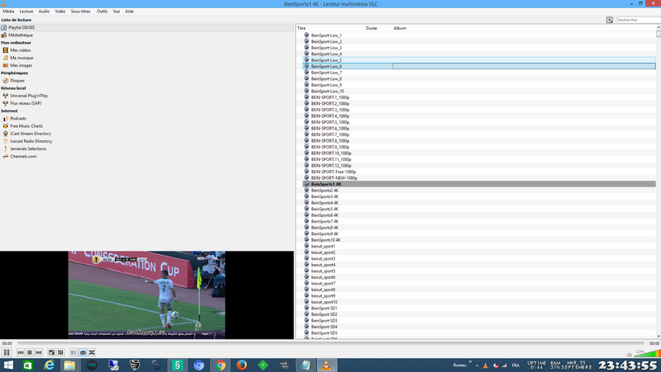Click FRA language indicator in tray
Image resolution: width=661 pixels, height=372 pixels.
pos(515,365)
